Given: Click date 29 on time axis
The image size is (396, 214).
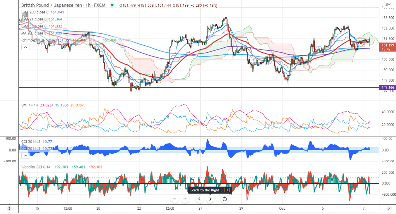Looking at the screenshot, I should point(241,208).
